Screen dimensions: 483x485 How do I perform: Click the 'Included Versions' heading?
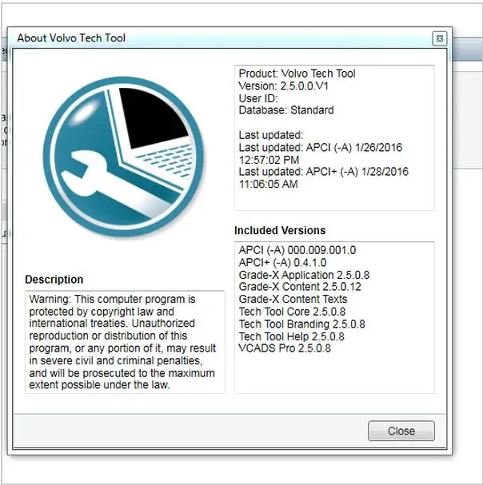(280, 230)
